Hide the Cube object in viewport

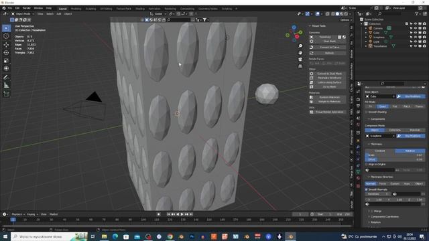416,33
